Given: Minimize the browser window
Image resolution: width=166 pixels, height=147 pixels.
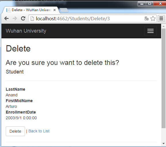Looking at the screenshot, I should tap(142, 4).
